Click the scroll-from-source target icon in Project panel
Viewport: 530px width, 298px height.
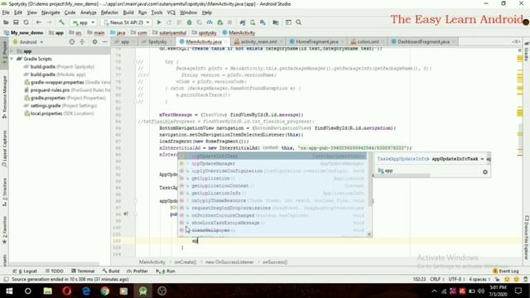click(x=72, y=42)
